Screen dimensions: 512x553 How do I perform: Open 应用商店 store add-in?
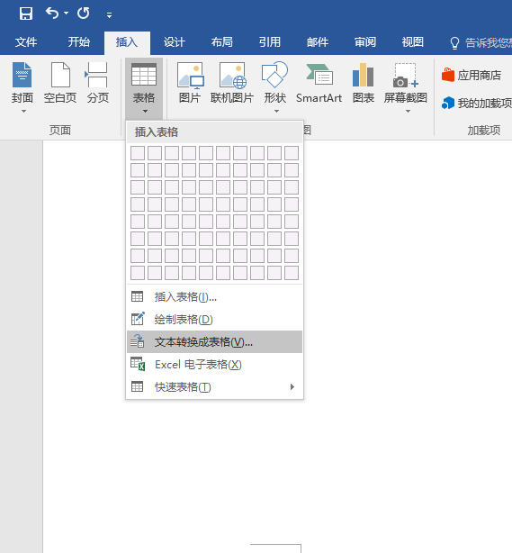(x=472, y=75)
